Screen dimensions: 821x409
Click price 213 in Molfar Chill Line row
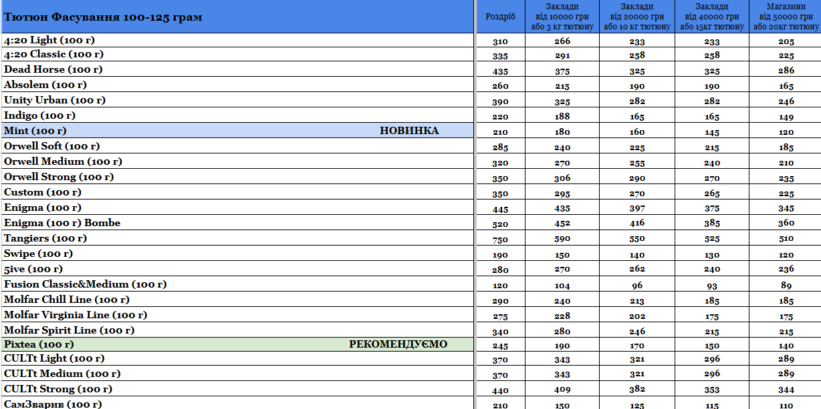coord(637,301)
